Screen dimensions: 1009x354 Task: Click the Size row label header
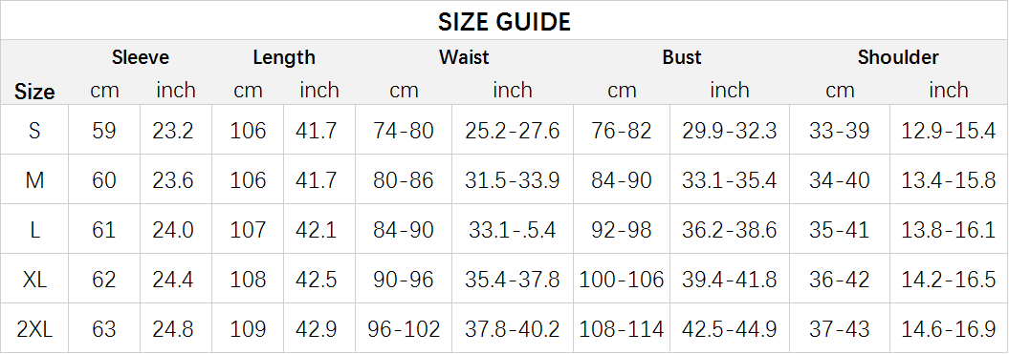34,92
